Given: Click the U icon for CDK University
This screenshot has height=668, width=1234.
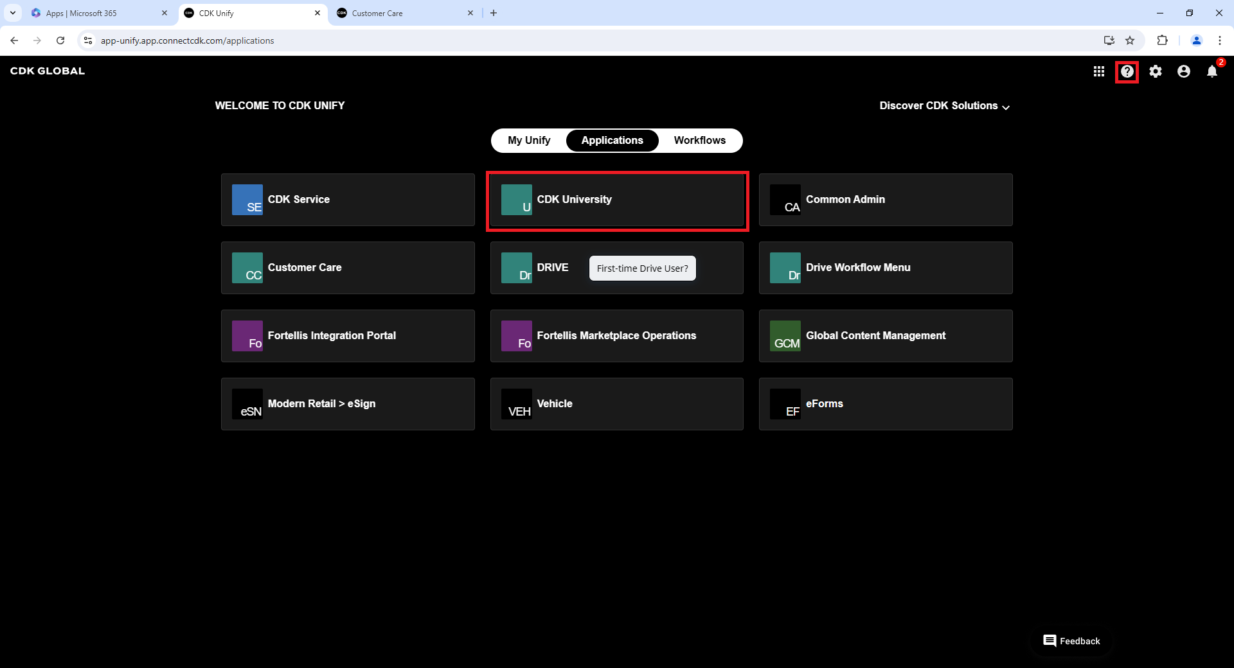Looking at the screenshot, I should 517,200.
